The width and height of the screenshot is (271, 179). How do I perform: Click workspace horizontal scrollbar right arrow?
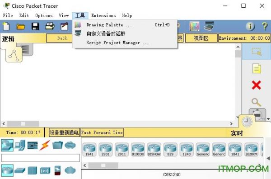(x=231, y=124)
